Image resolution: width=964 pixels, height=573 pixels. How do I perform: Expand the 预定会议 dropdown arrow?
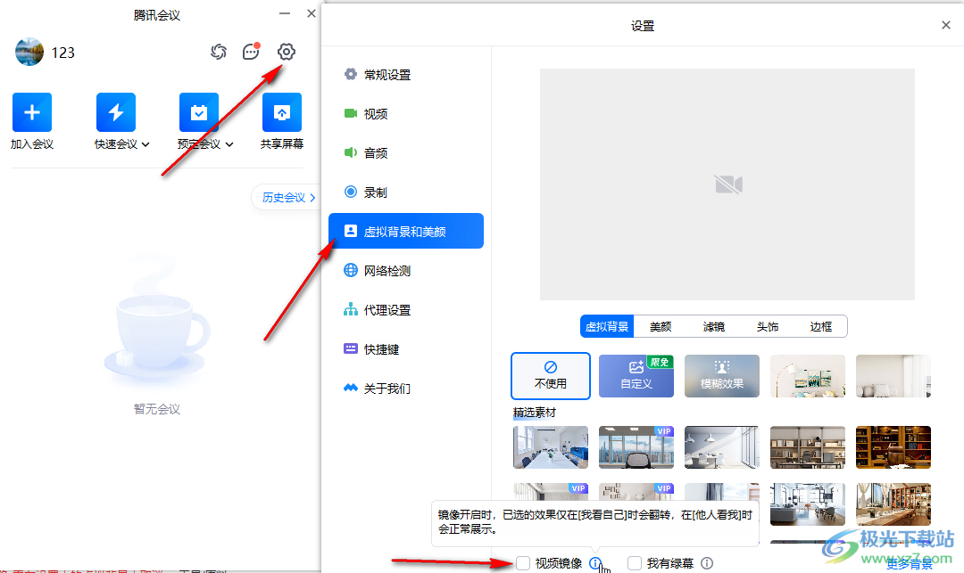229,144
